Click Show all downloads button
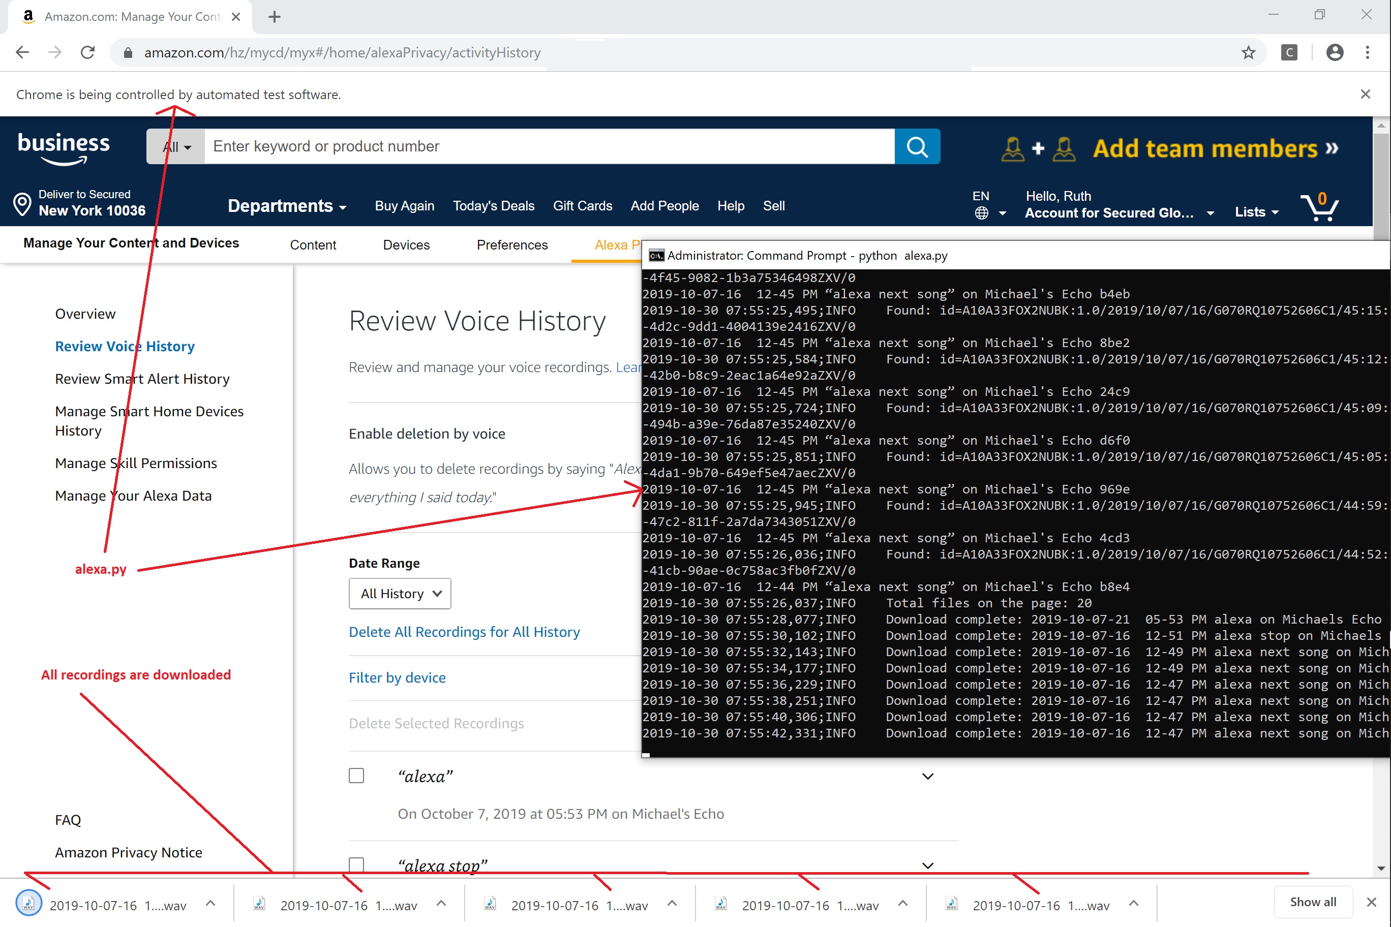 (1313, 902)
